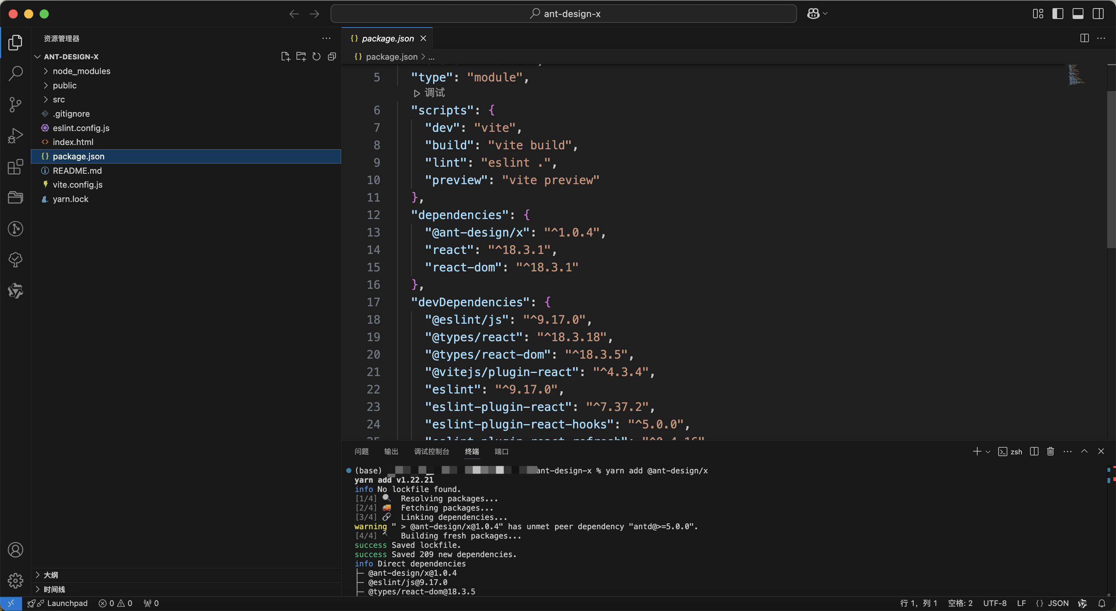Kill terminal with the trash icon
Image resolution: width=1116 pixels, height=611 pixels.
point(1050,452)
